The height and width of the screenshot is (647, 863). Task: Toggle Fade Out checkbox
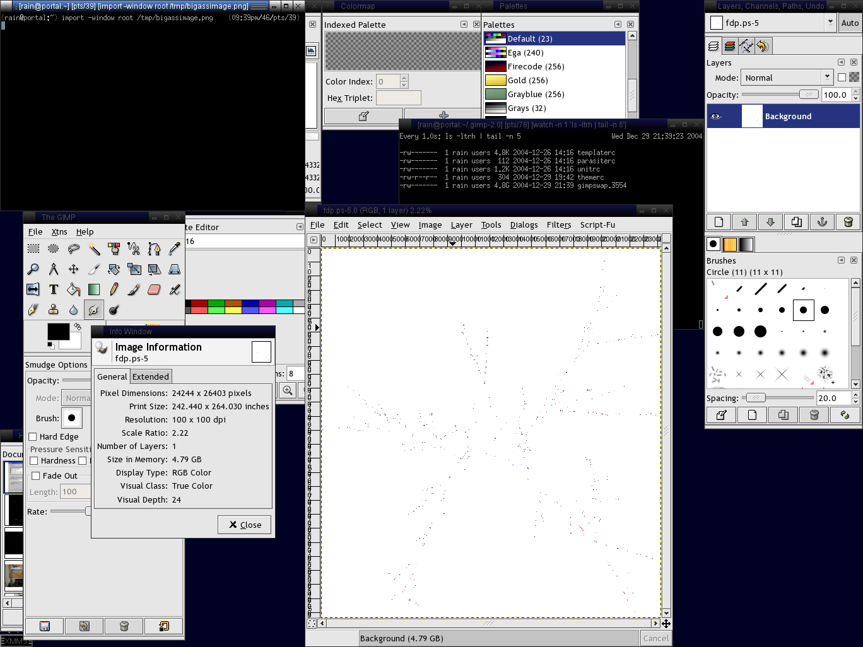[36, 475]
